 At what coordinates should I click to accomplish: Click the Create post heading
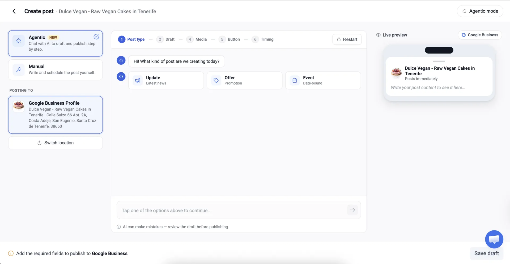point(39,11)
